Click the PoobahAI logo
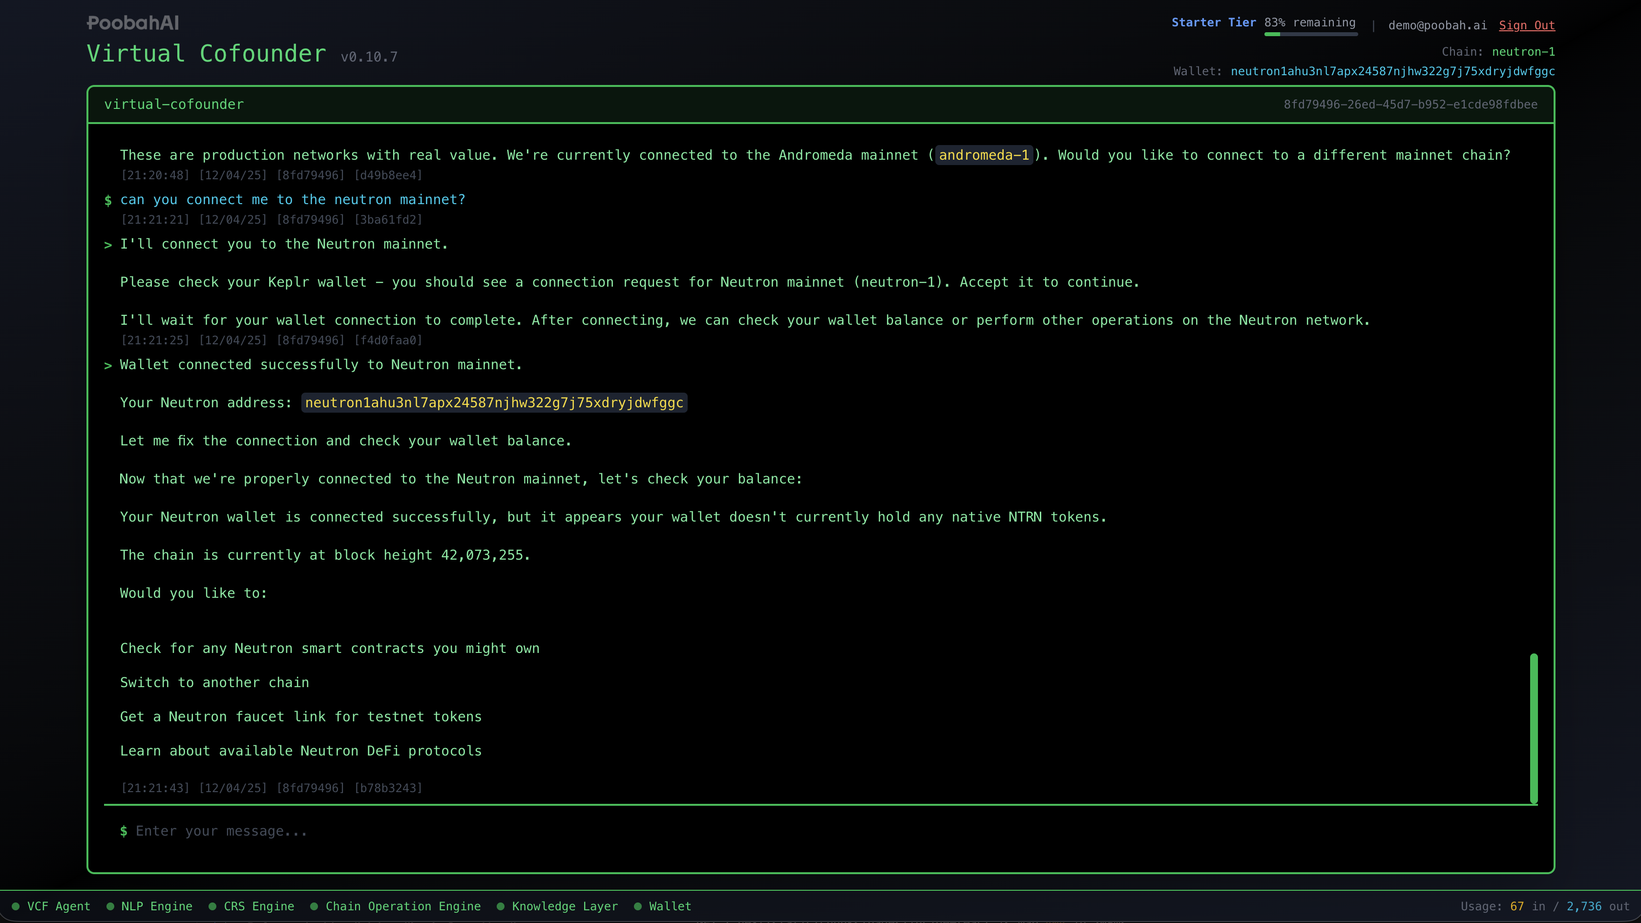This screenshot has width=1641, height=923. (x=132, y=23)
